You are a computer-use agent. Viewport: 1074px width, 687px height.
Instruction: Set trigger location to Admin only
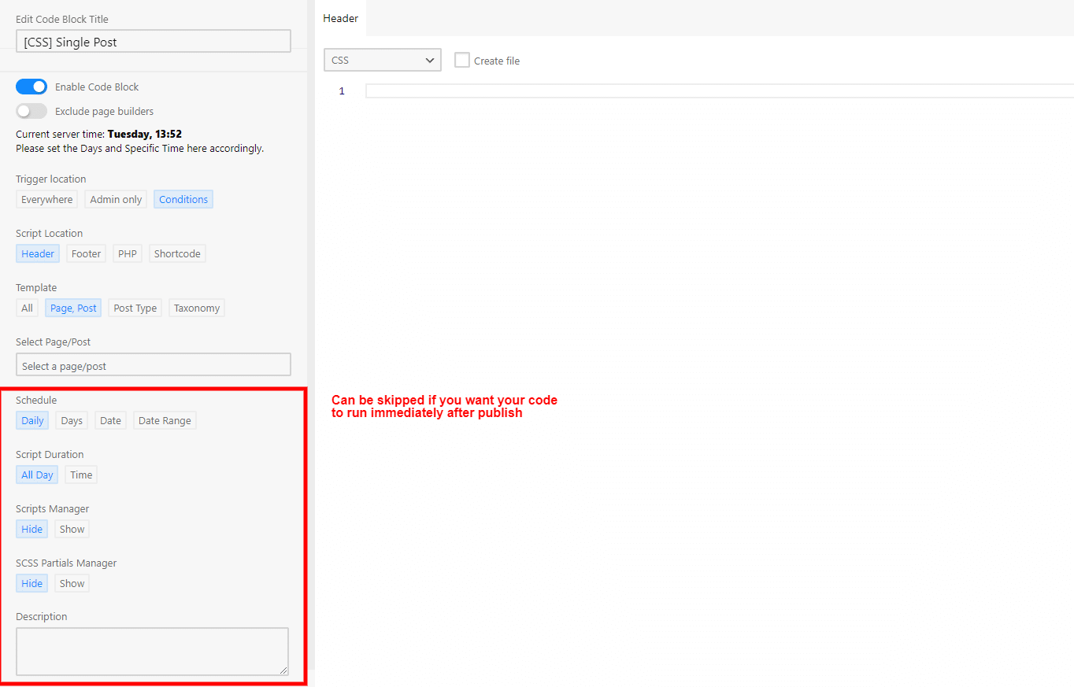click(116, 200)
